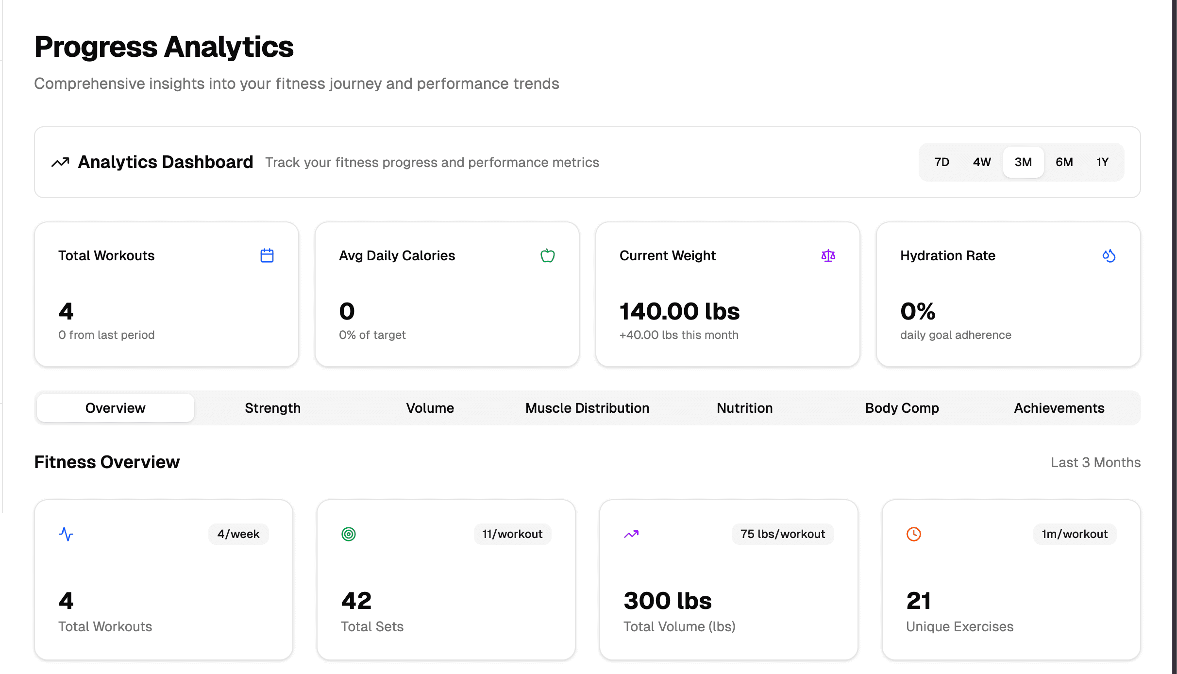The width and height of the screenshot is (1177, 674).
Task: Set time range to 1Y
Action: (x=1102, y=162)
